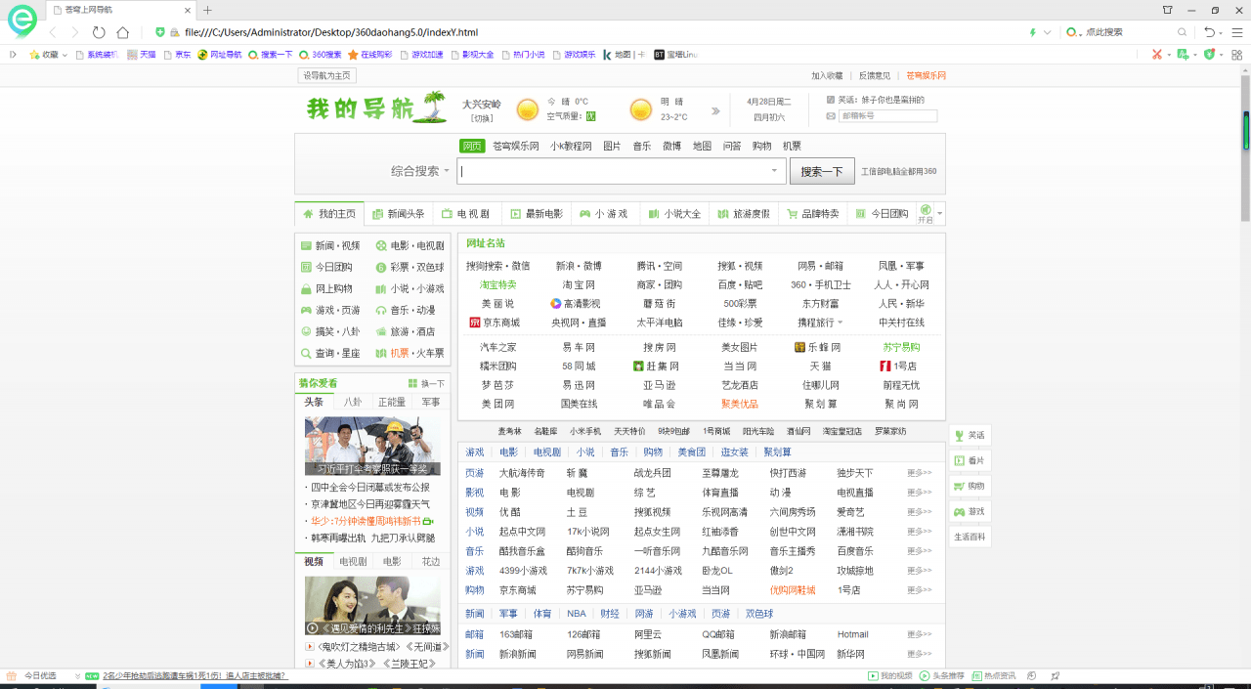Click the 热点资讯 status bar icon
Screen dimensions: 1251x689
point(976,676)
